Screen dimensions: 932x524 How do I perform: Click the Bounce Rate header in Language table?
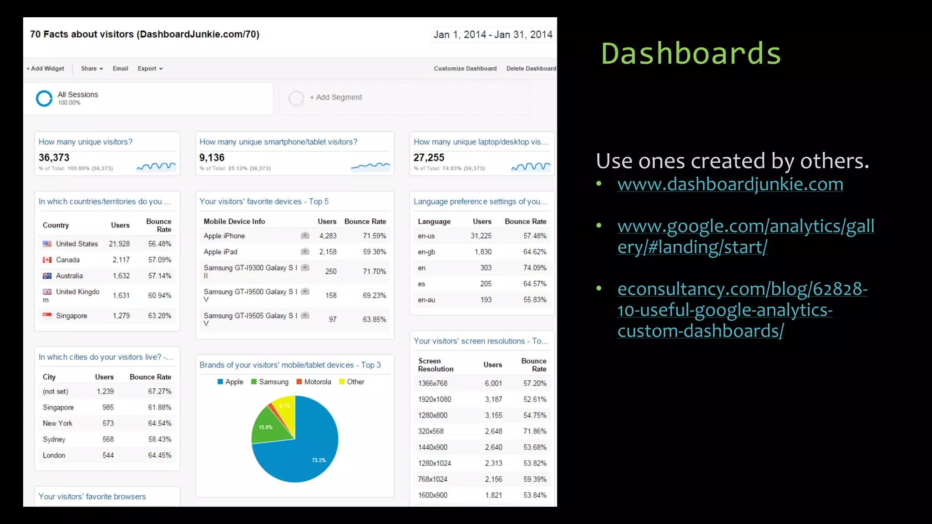[525, 222]
